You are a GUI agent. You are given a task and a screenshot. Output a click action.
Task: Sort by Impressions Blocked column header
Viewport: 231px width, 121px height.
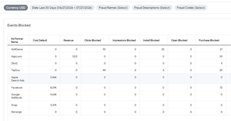(x=124, y=40)
